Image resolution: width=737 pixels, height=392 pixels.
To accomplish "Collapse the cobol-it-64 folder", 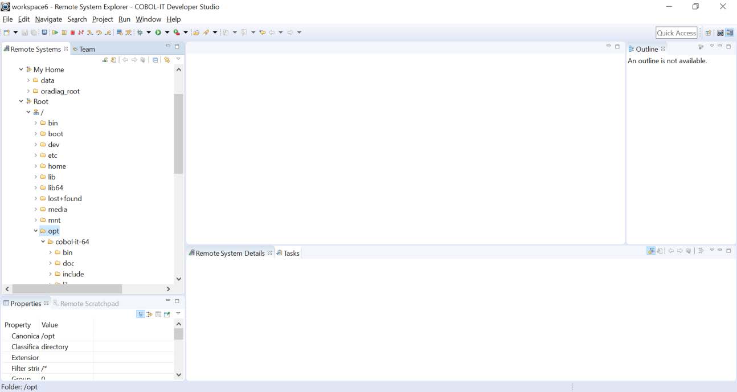I will point(43,242).
